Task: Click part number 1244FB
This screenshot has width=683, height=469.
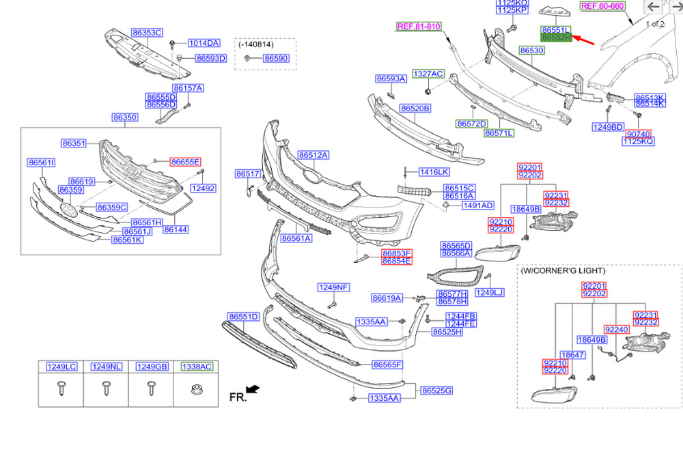Action: tap(461, 317)
